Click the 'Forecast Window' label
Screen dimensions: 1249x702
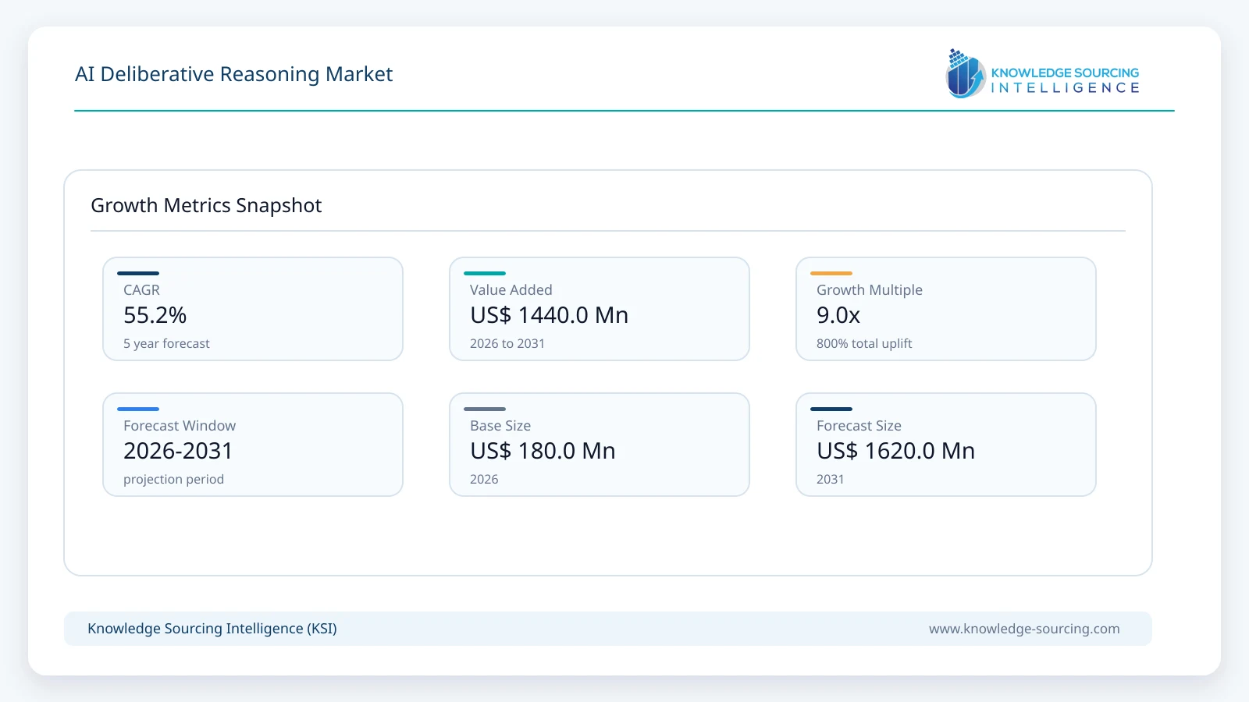click(180, 426)
